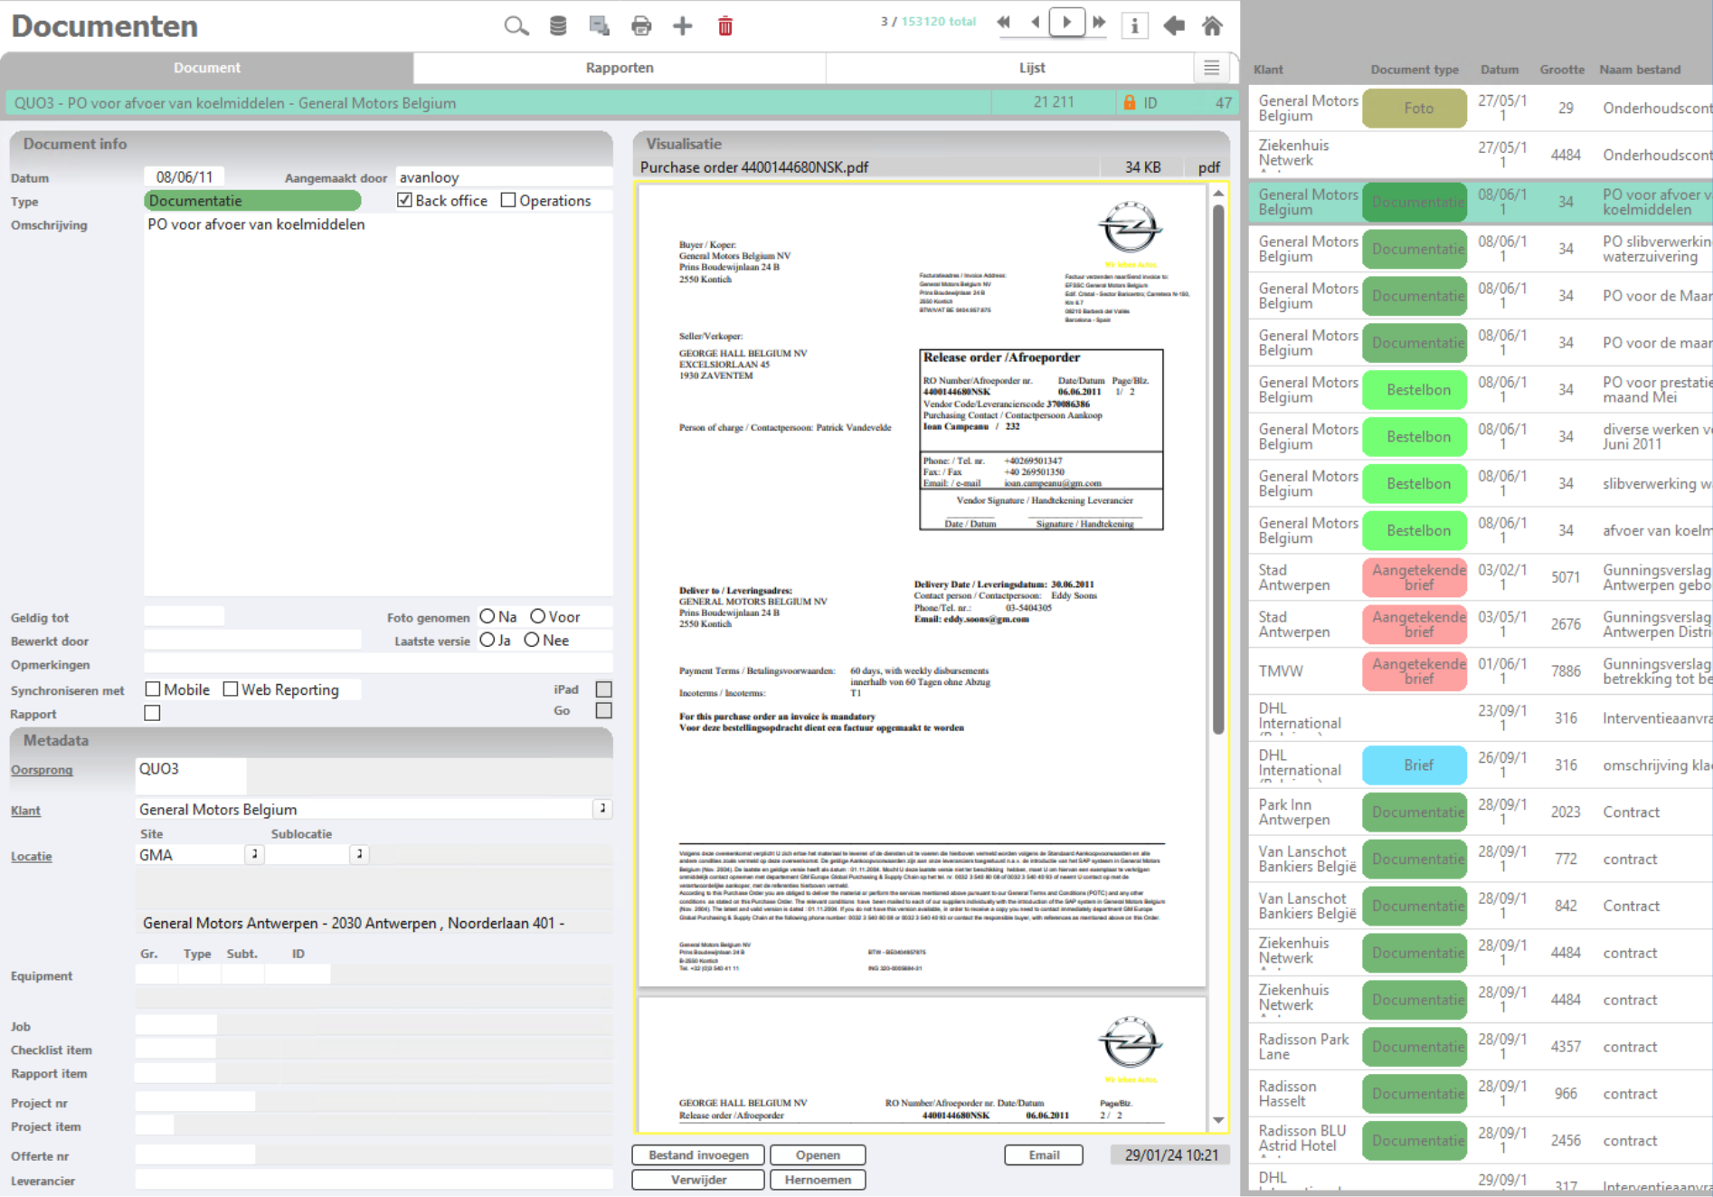Open the Klant dropdown arrow
This screenshot has height=1197, width=1713.
[x=602, y=808]
